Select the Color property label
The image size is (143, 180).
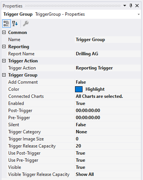coord(14,89)
